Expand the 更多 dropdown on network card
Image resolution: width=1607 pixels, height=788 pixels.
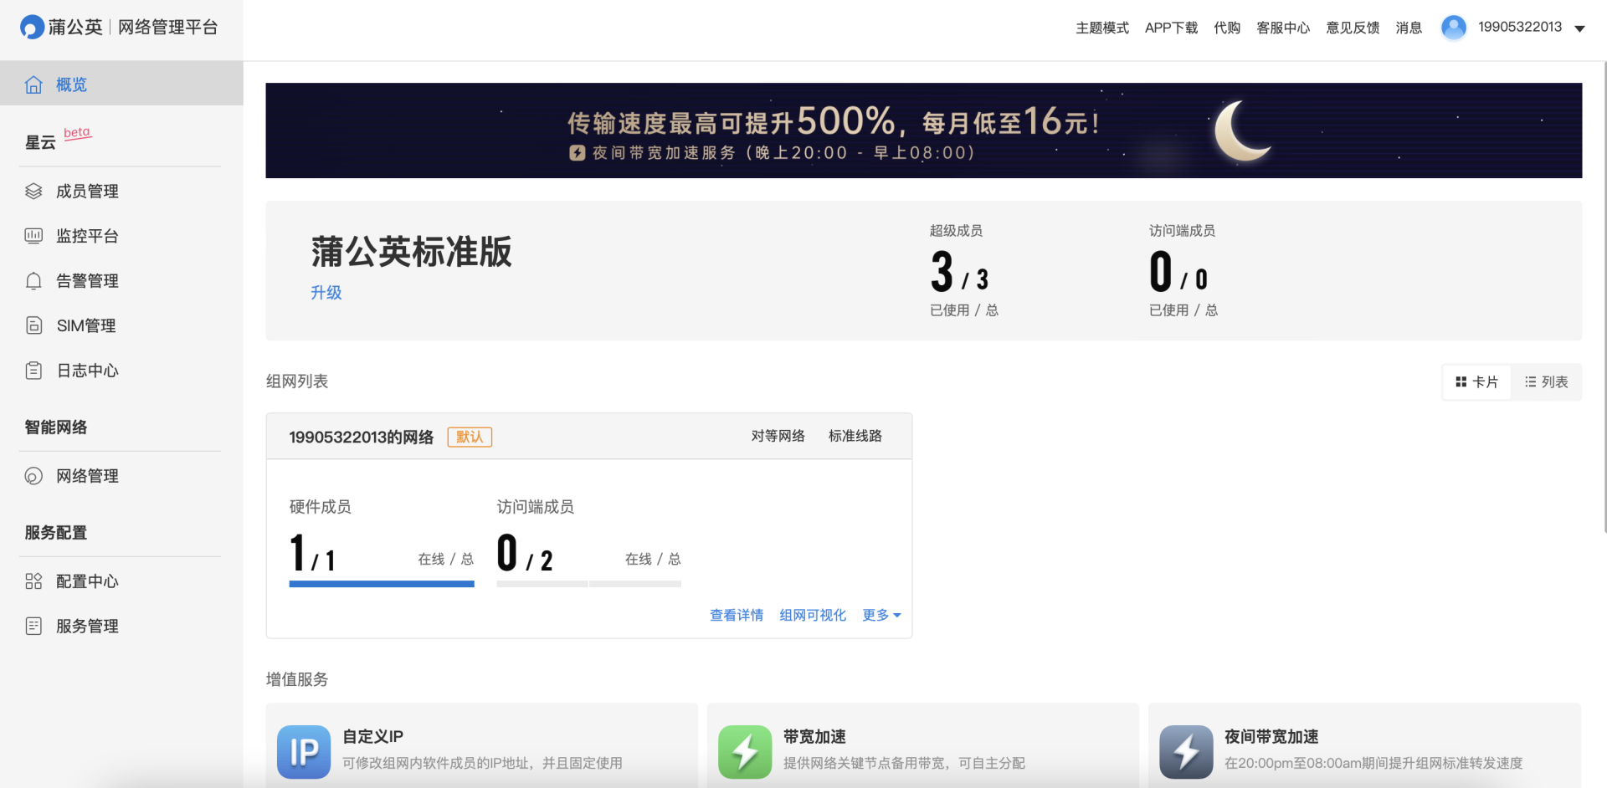[880, 615]
